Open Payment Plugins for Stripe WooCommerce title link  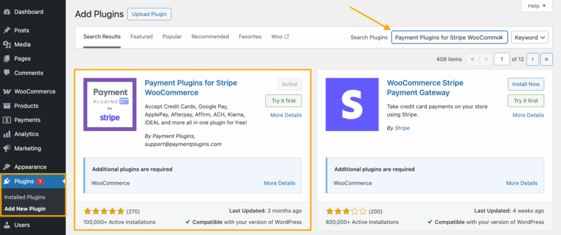pos(191,88)
